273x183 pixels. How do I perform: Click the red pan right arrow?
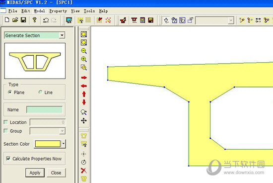[x=84, y=78]
